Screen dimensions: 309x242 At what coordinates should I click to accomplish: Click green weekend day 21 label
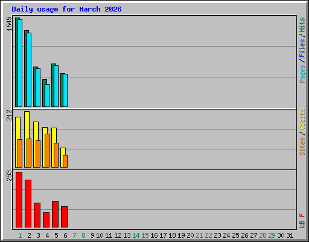[x=199, y=235]
